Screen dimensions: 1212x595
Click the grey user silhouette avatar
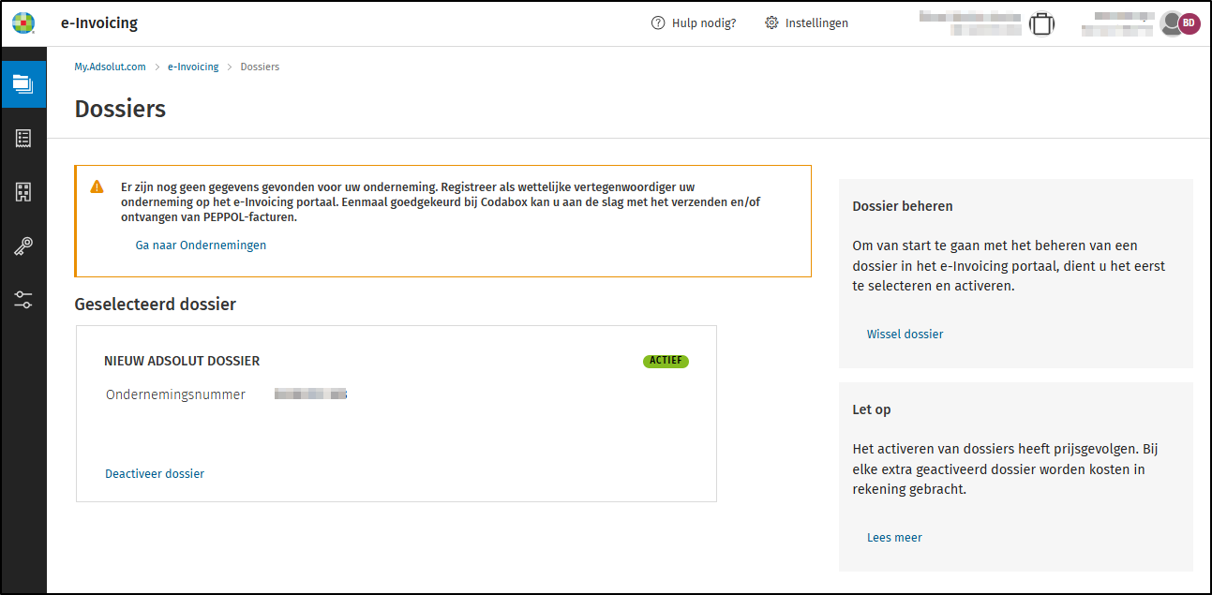1171,24
